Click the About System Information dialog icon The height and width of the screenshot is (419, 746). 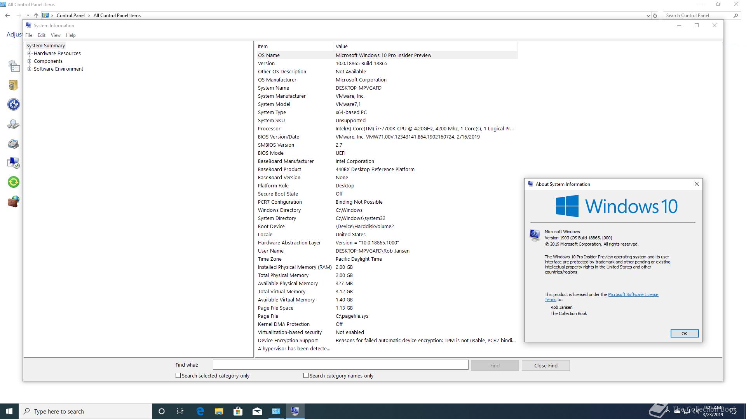tap(535, 235)
